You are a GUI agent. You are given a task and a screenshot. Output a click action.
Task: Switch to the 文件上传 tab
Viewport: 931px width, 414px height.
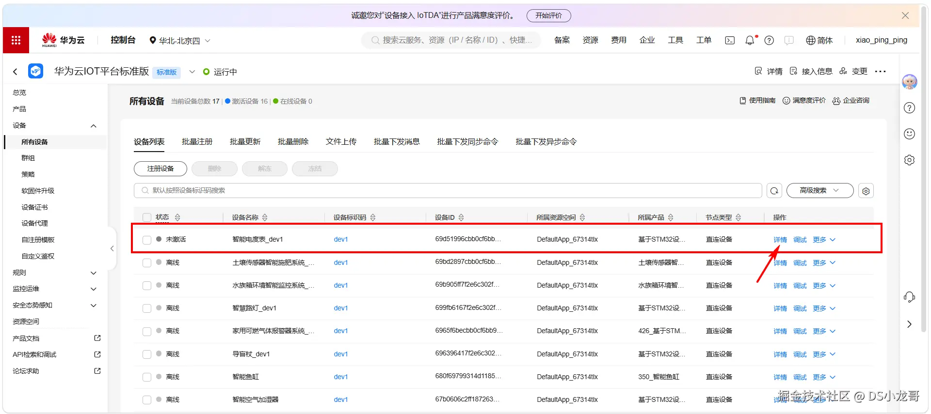[x=341, y=141]
